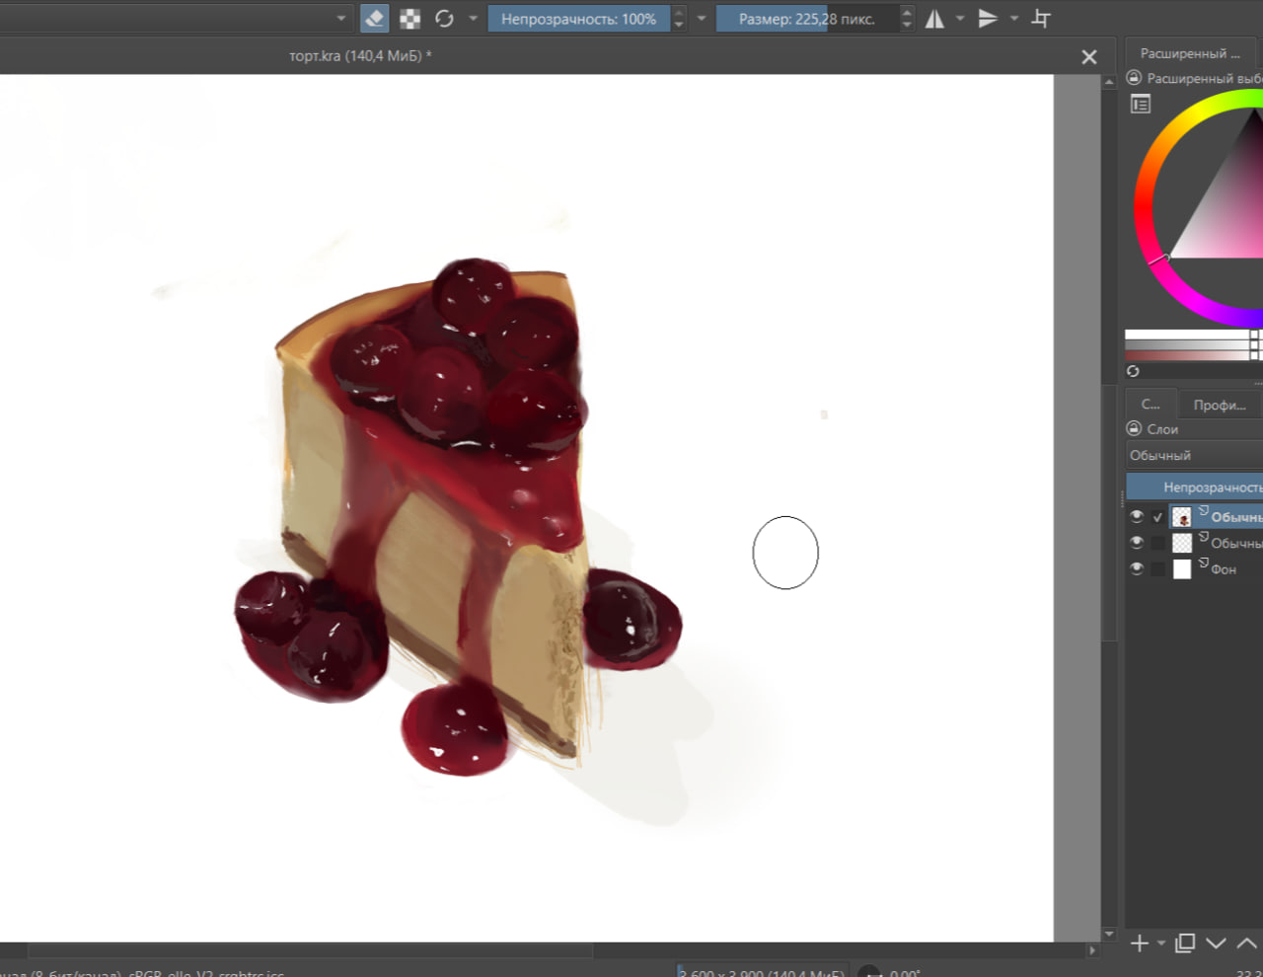Duplicate layer using the bottom panel icon

click(x=1185, y=943)
